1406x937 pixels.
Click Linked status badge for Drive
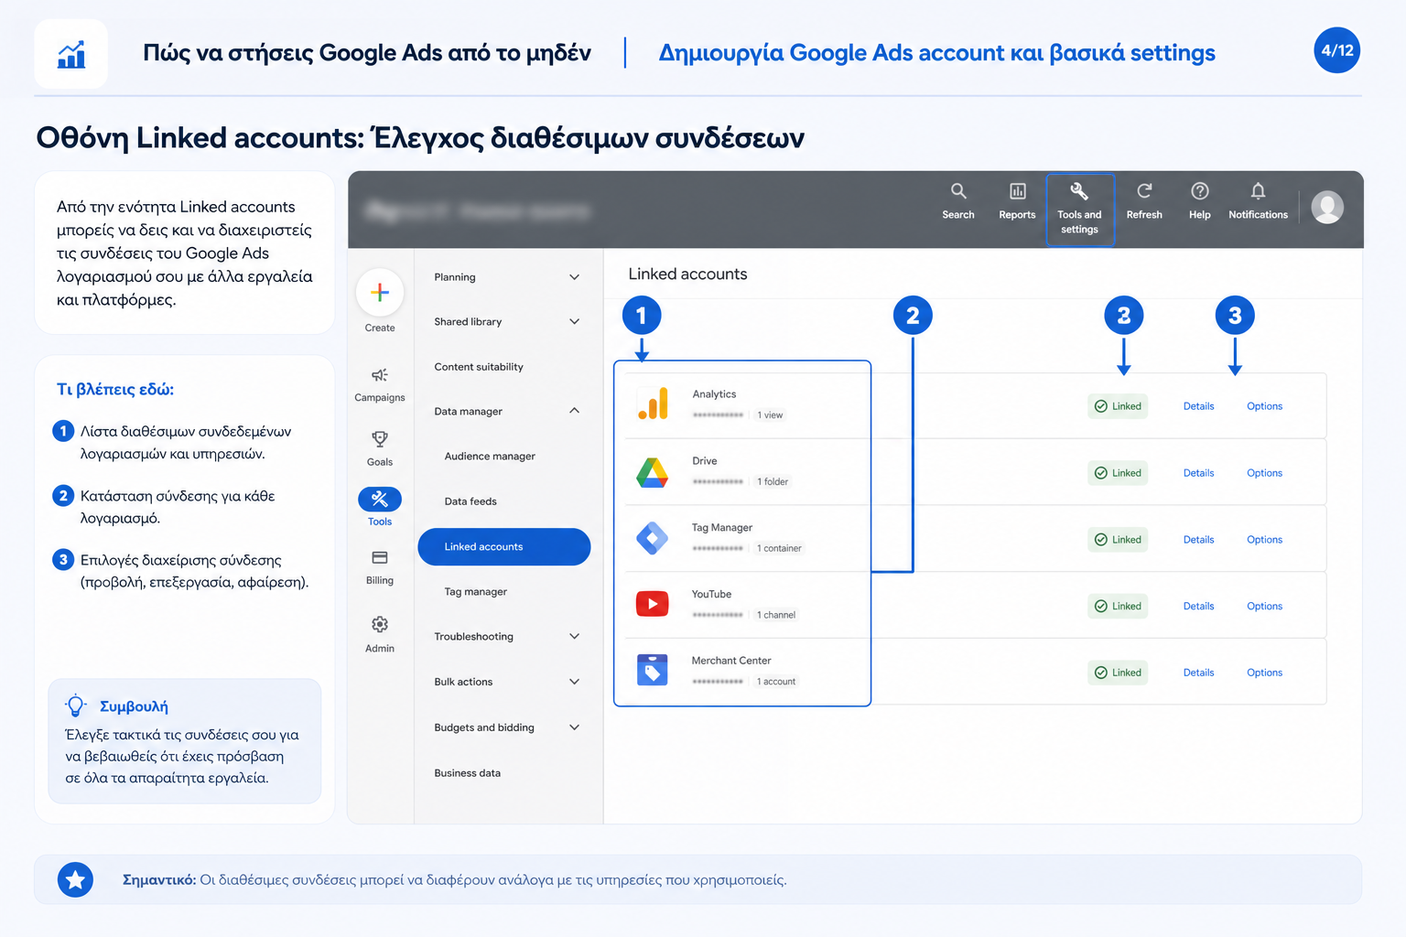(x=1118, y=473)
